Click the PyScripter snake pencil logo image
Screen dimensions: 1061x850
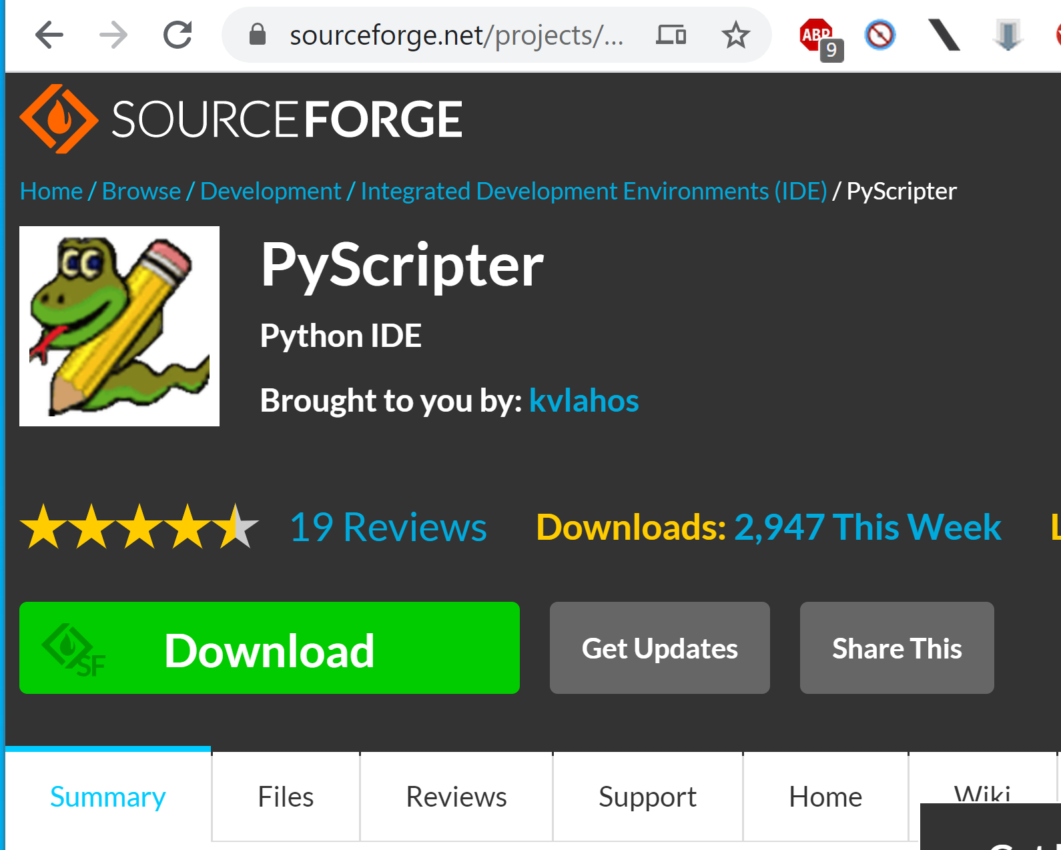click(x=119, y=326)
